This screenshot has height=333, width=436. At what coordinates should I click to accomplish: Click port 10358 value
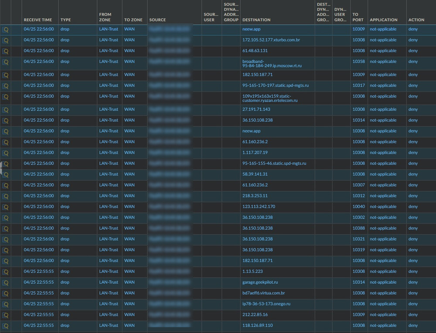click(x=358, y=61)
